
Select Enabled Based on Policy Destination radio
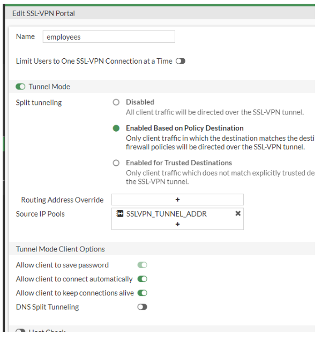(116, 128)
